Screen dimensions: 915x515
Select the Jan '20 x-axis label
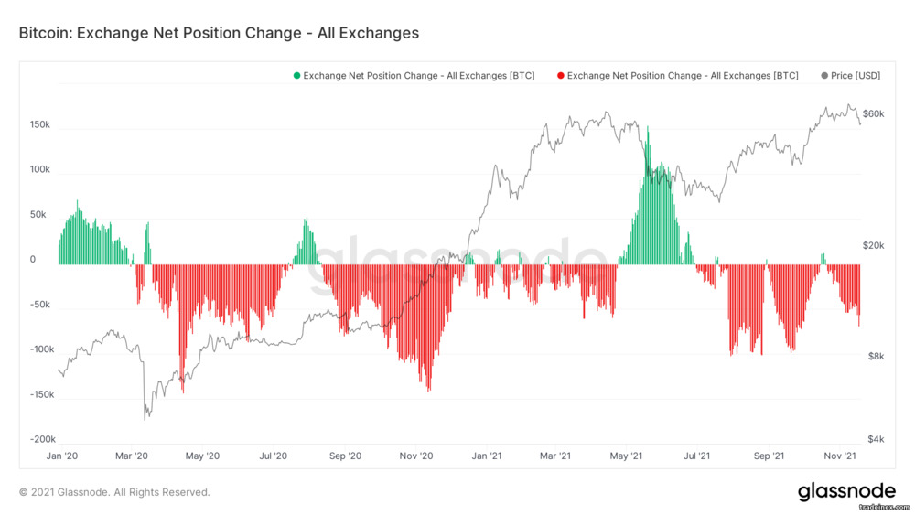coord(62,456)
